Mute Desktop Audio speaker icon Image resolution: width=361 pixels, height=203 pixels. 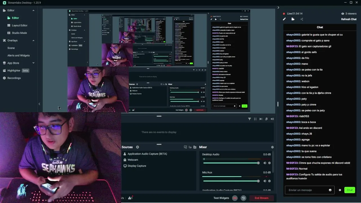tap(265, 163)
